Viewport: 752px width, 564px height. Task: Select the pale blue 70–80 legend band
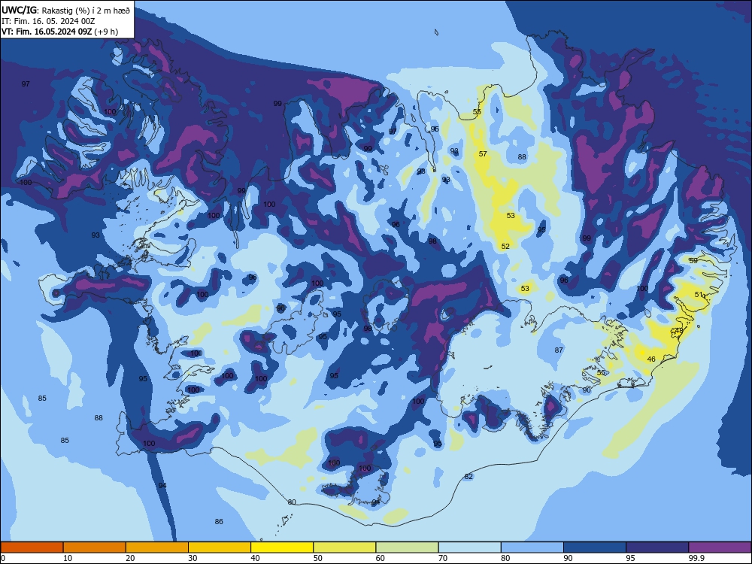click(x=469, y=547)
